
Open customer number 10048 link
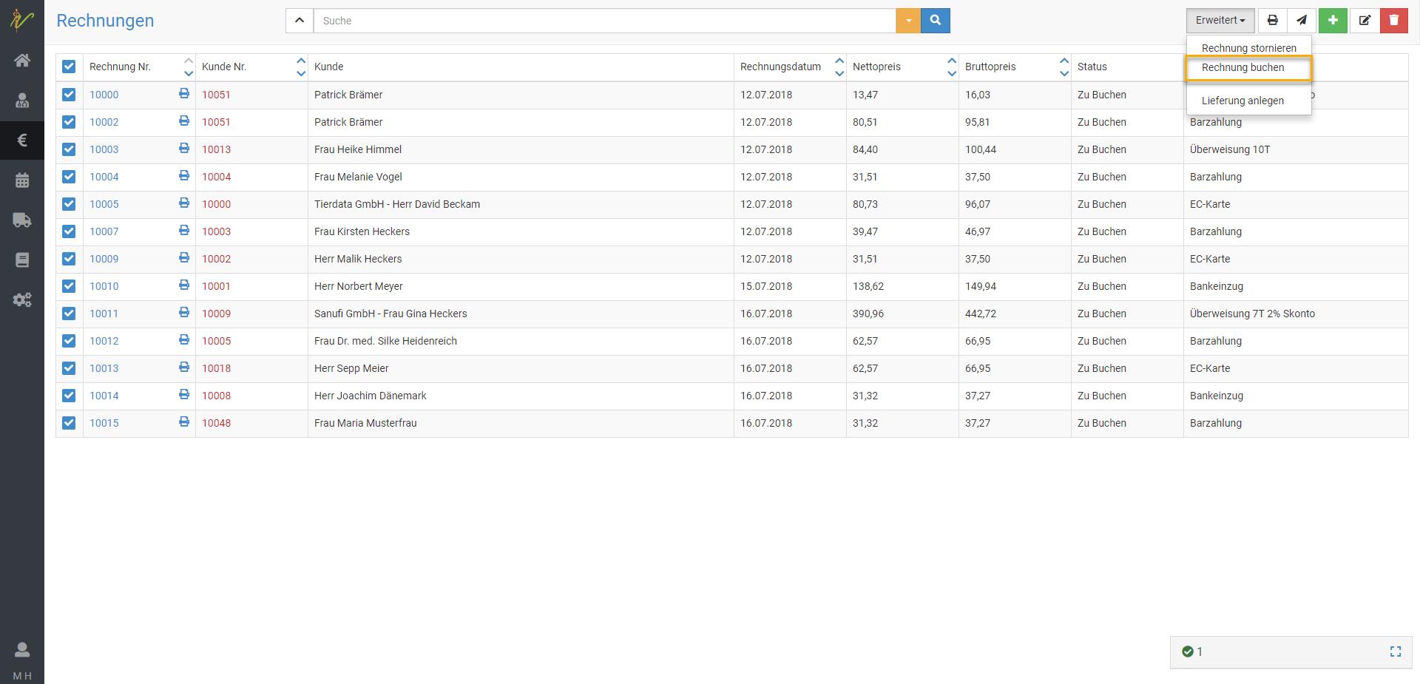pos(216,423)
